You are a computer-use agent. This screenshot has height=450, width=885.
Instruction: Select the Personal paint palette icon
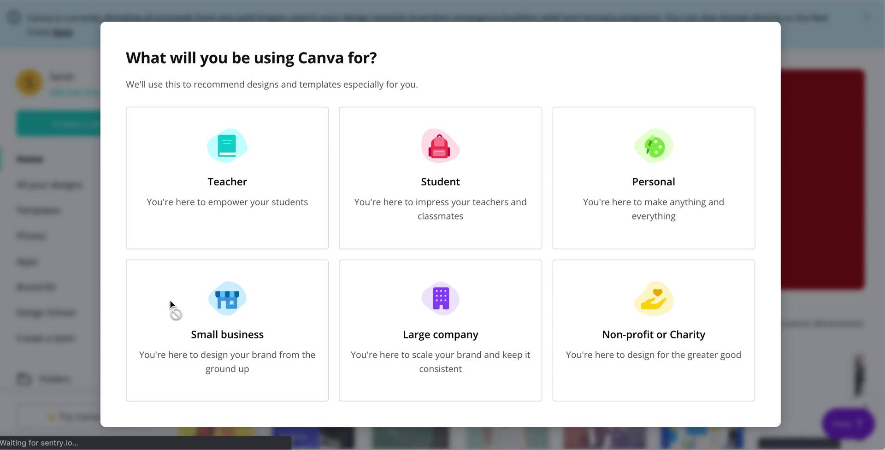pyautogui.click(x=653, y=146)
